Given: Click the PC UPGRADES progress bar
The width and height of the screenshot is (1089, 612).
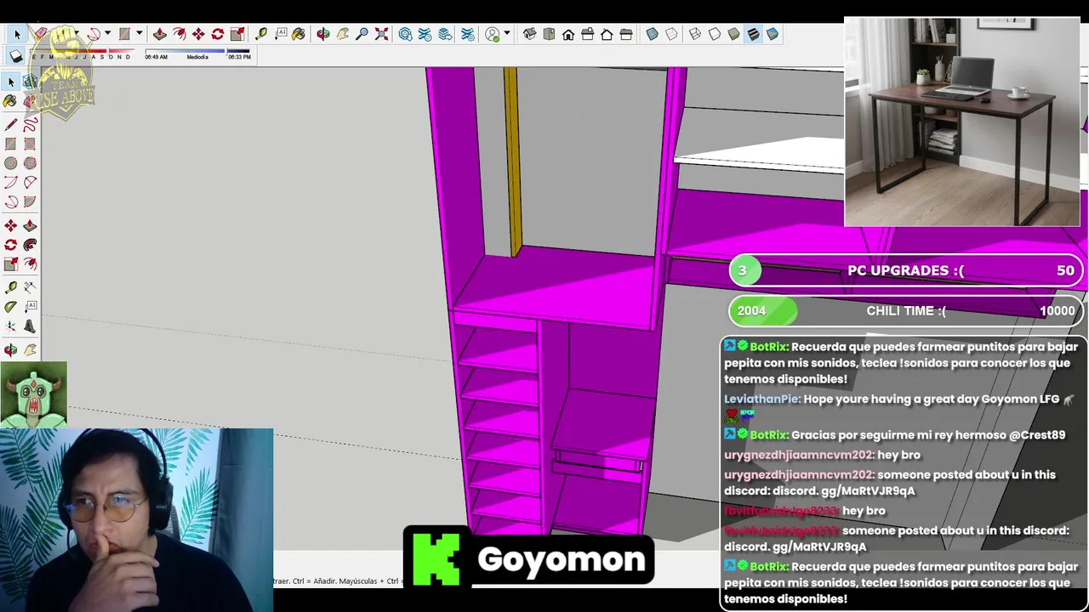Looking at the screenshot, I should [906, 270].
